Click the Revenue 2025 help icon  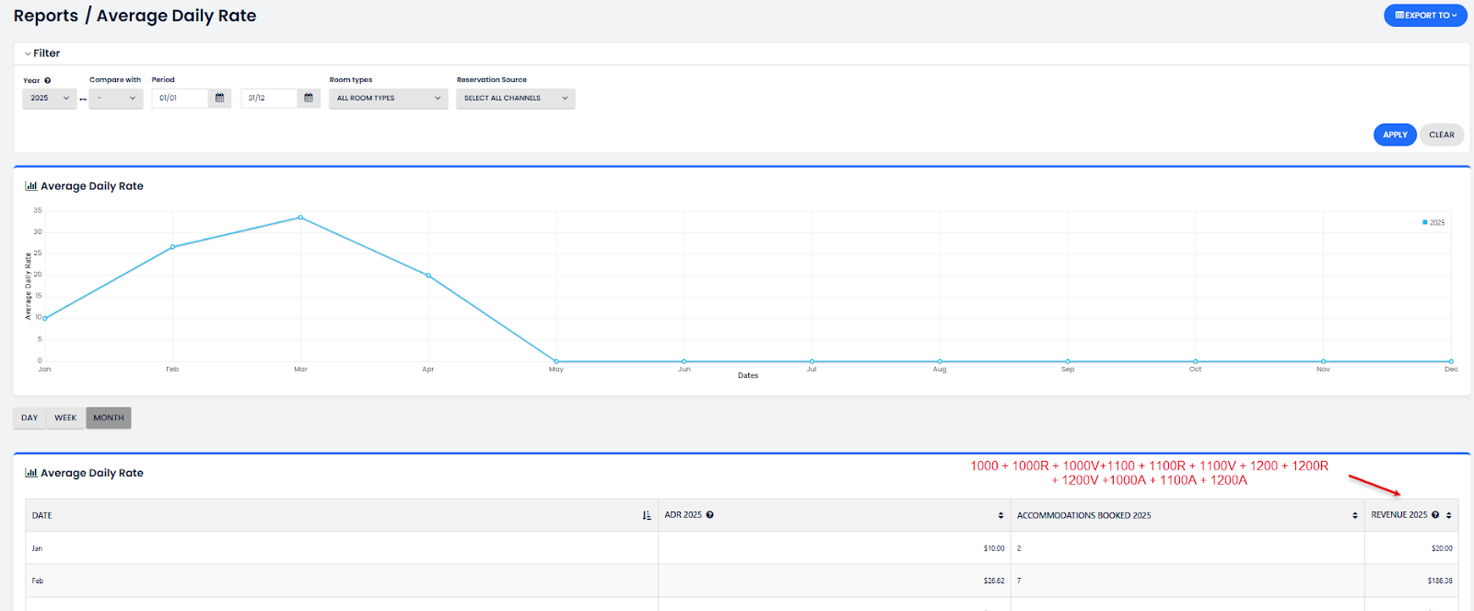[1435, 515]
